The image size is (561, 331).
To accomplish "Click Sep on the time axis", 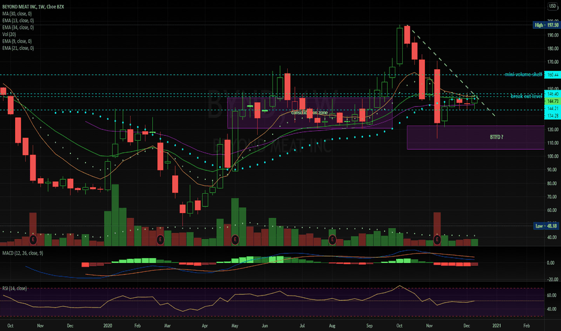I will [x=369, y=326].
